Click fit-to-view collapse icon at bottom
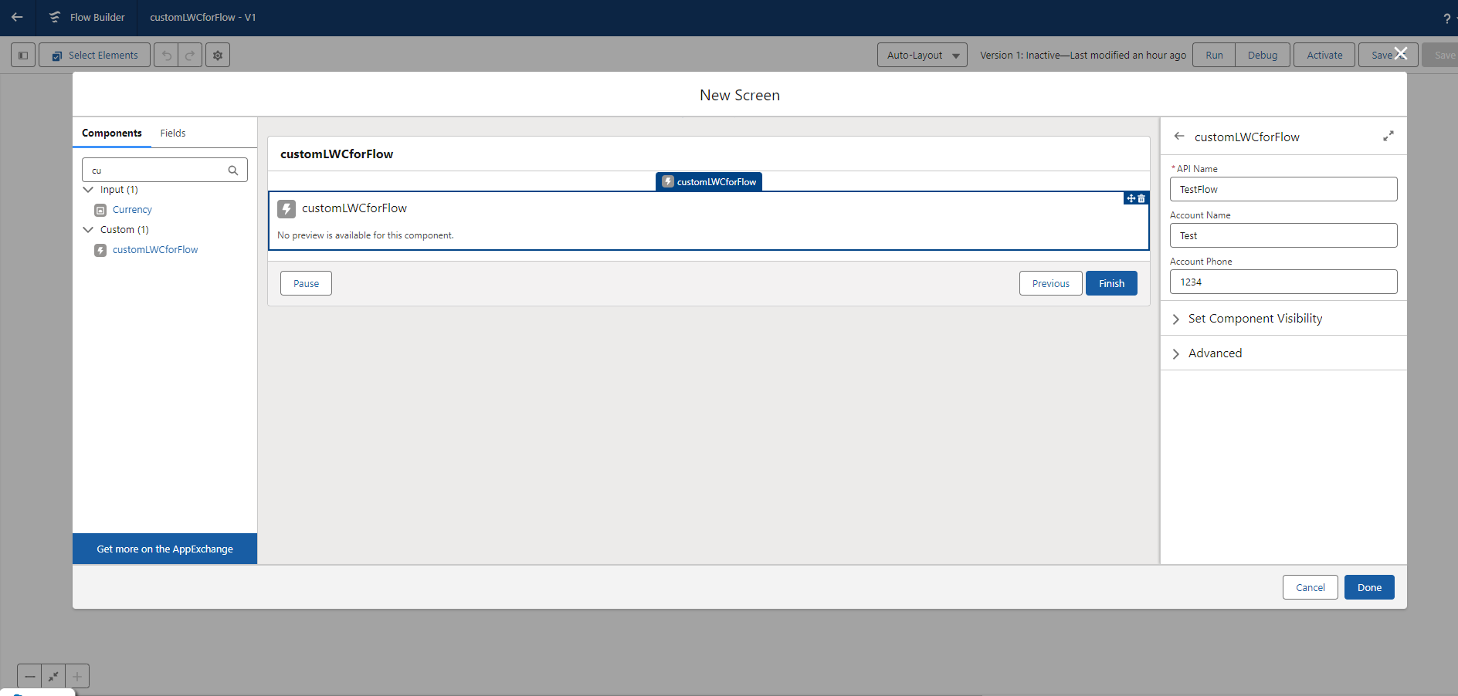This screenshot has height=696, width=1458. pos(53,676)
